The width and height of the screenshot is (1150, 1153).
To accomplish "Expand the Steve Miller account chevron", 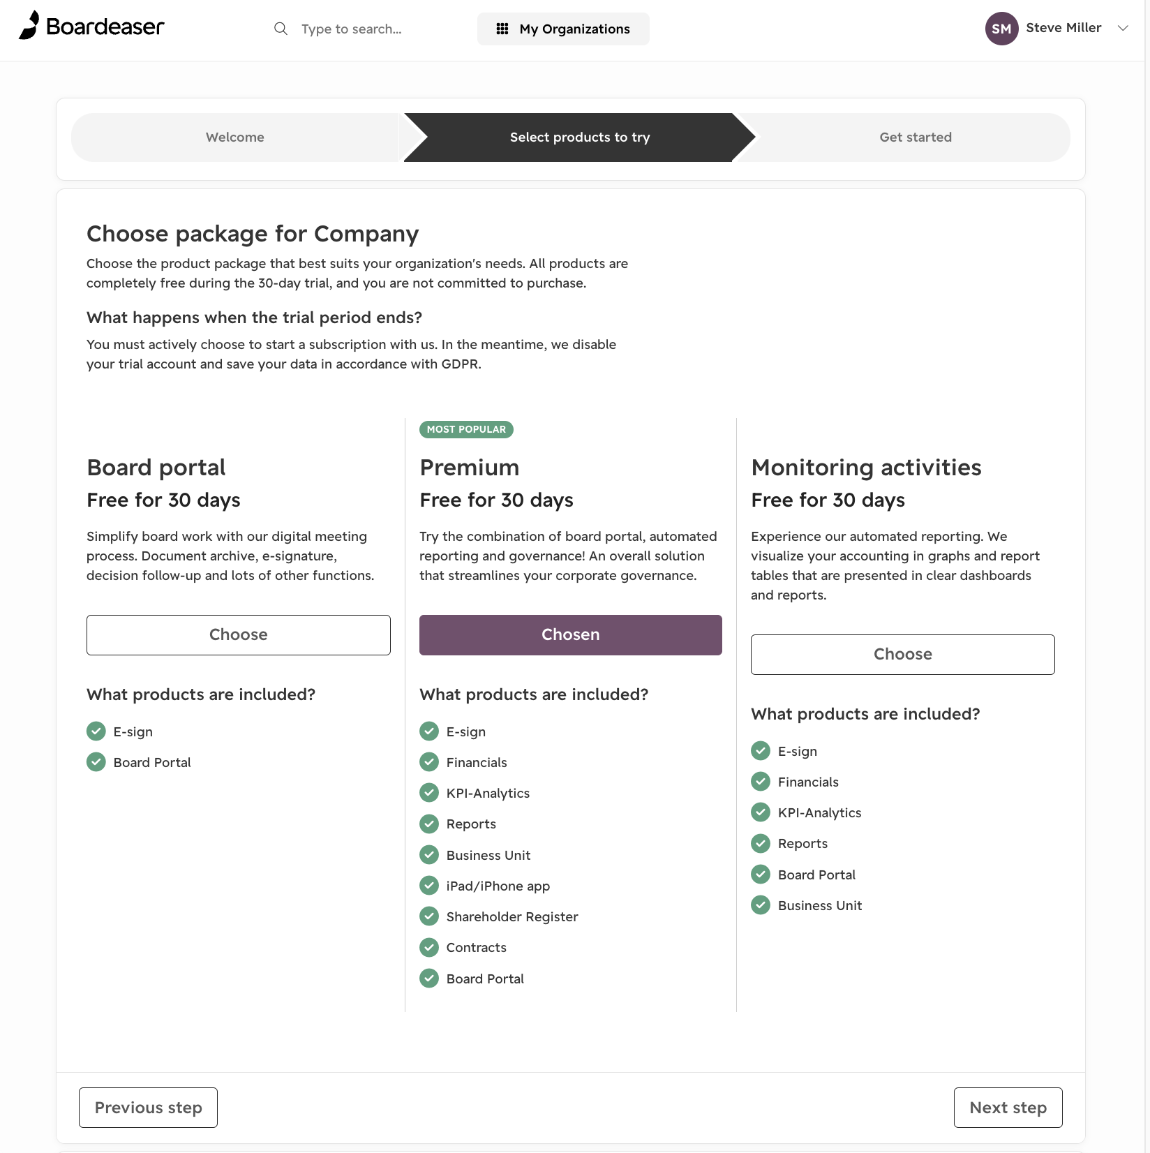I will [1123, 28].
